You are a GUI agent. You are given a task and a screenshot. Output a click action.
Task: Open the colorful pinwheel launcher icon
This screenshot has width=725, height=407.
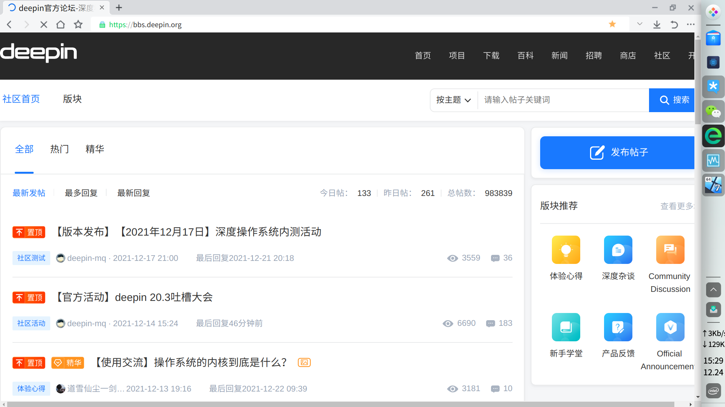pyautogui.click(x=713, y=12)
